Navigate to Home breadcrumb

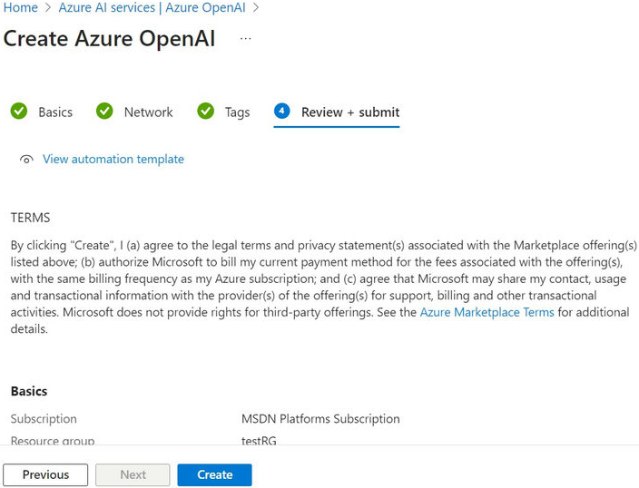tap(21, 7)
